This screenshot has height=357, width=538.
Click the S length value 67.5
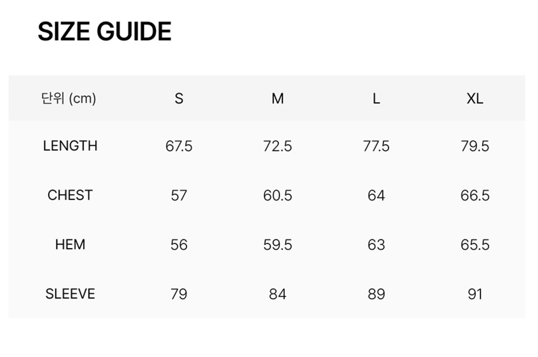[x=179, y=146]
